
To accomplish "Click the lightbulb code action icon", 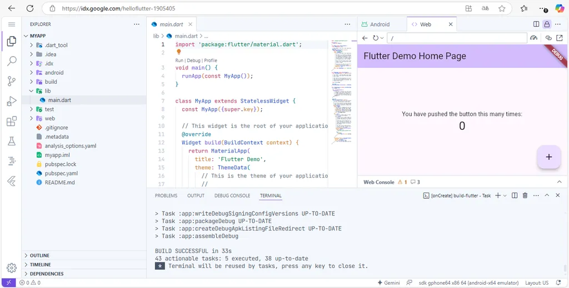I will pos(178,52).
